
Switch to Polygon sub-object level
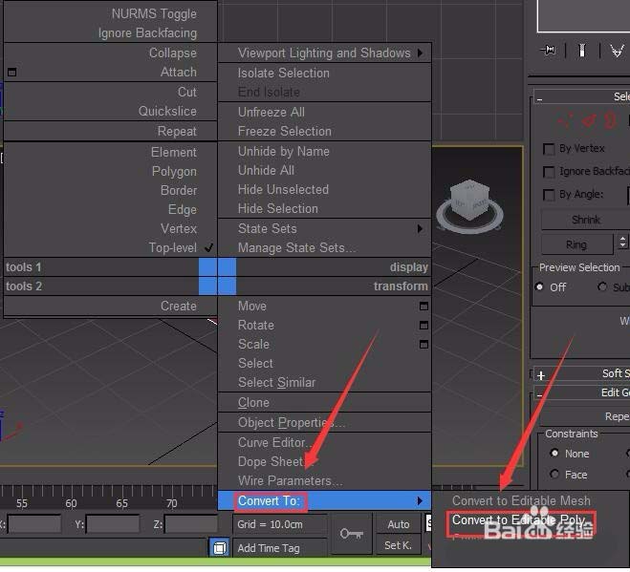pos(174,171)
